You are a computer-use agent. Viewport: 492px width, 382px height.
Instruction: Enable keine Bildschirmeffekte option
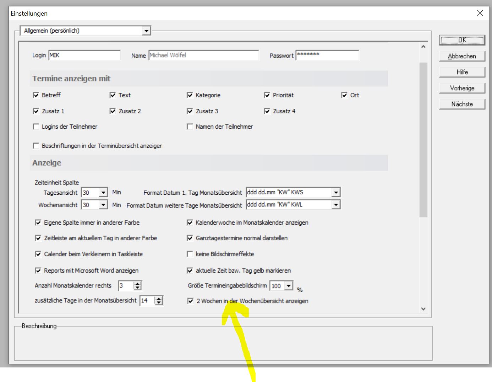coord(190,254)
